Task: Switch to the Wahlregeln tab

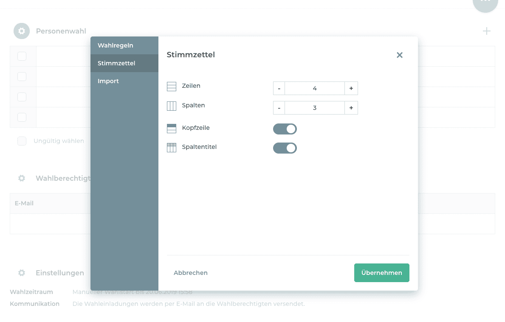Action: click(x=116, y=45)
